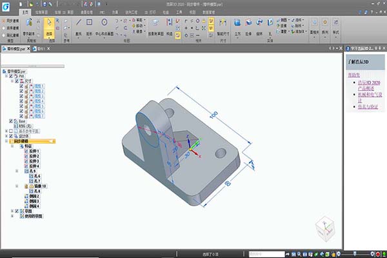Click the Project to Sketch icon

(155, 23)
